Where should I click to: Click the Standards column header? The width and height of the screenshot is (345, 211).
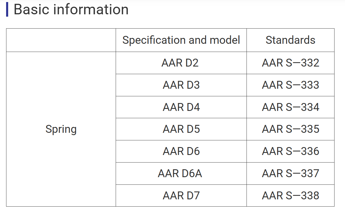[291, 40]
